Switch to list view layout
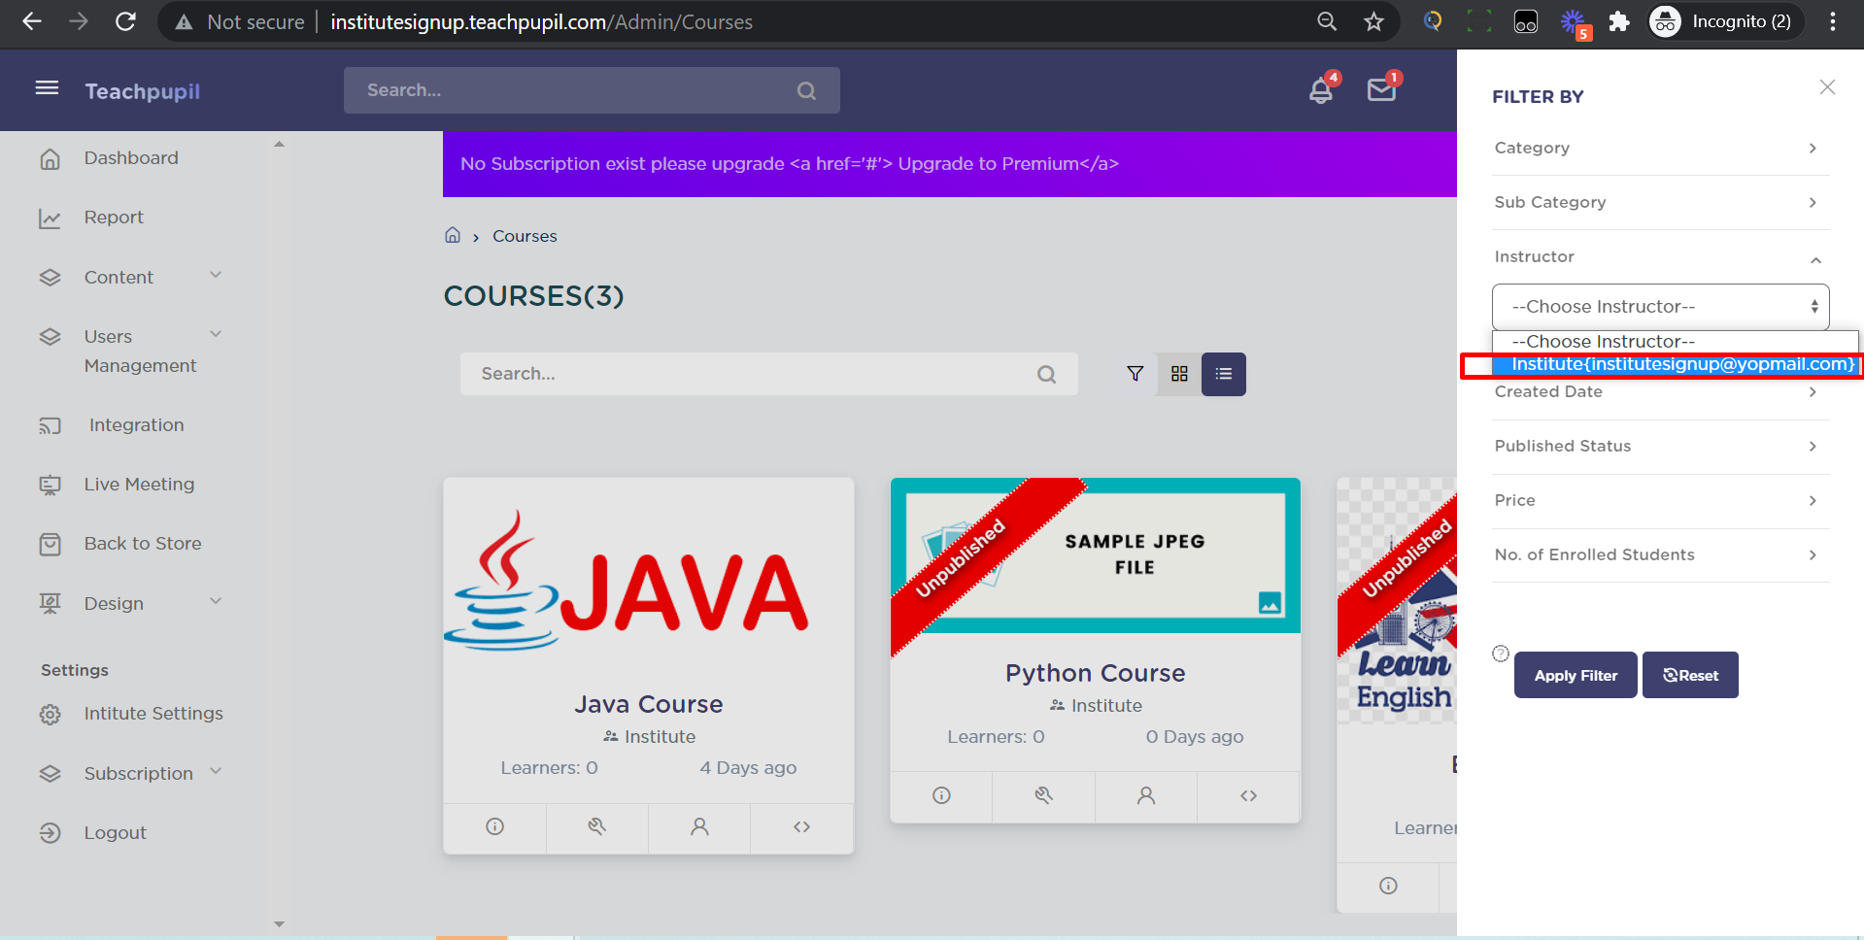The width and height of the screenshot is (1864, 940). click(x=1223, y=374)
